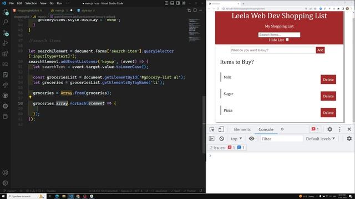Screen dimensions: 355x199
Task: Split the editor to the right
Action: point(195,11)
